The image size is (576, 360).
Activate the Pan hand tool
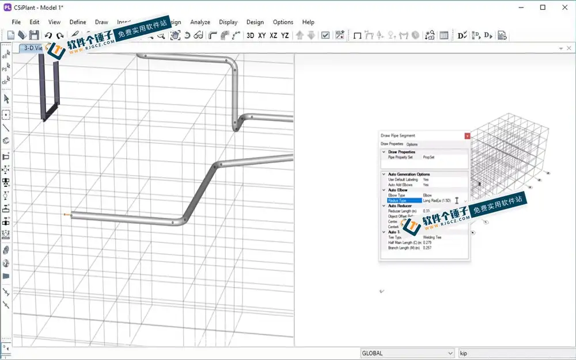pos(175,35)
